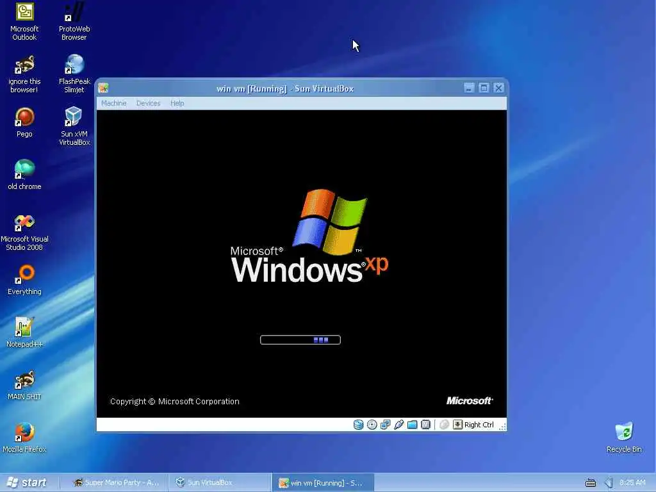Click the XP boot progress bar

[x=300, y=340]
